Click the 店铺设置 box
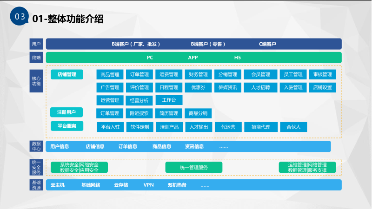This screenshot has height=209, width=372. tap(323, 87)
